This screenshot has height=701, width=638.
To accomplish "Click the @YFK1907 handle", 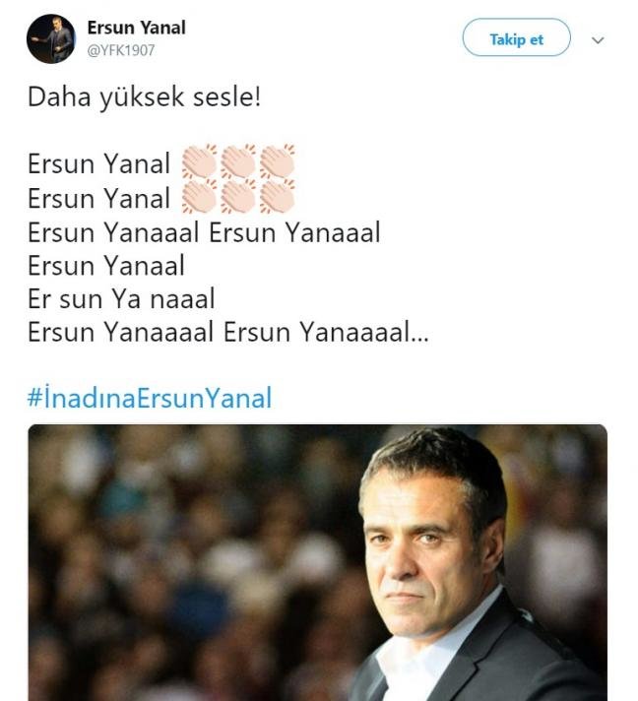I will click(121, 50).
